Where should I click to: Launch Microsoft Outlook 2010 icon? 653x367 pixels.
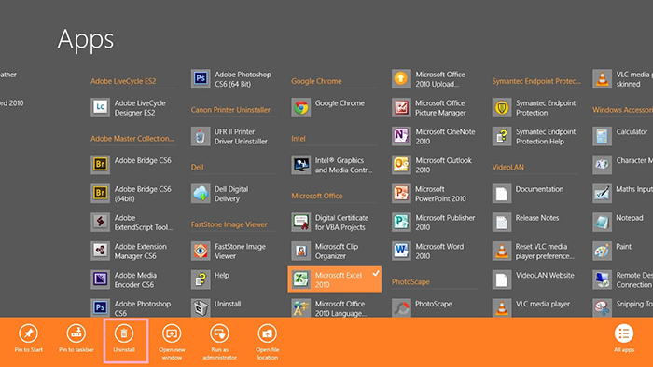point(401,165)
